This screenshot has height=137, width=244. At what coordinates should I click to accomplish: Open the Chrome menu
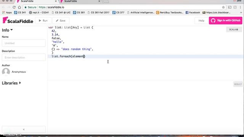241,7
